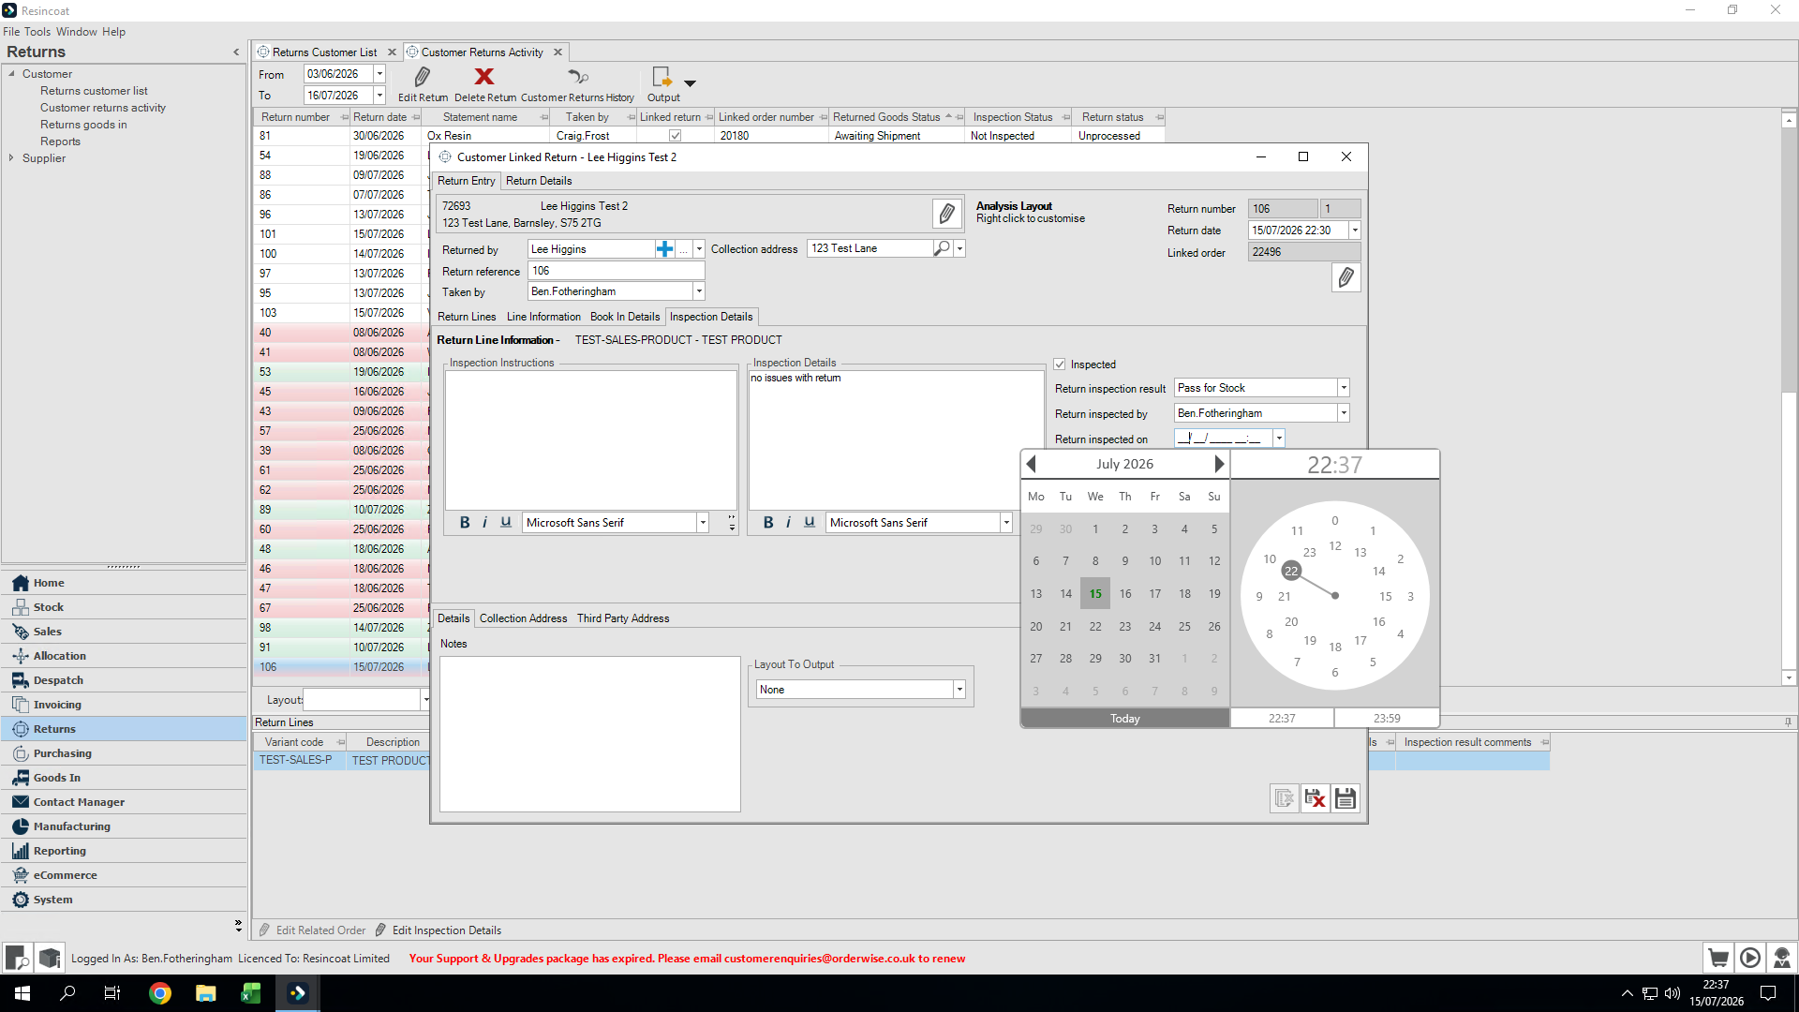Select hour 14 on the clock dial

click(1378, 571)
